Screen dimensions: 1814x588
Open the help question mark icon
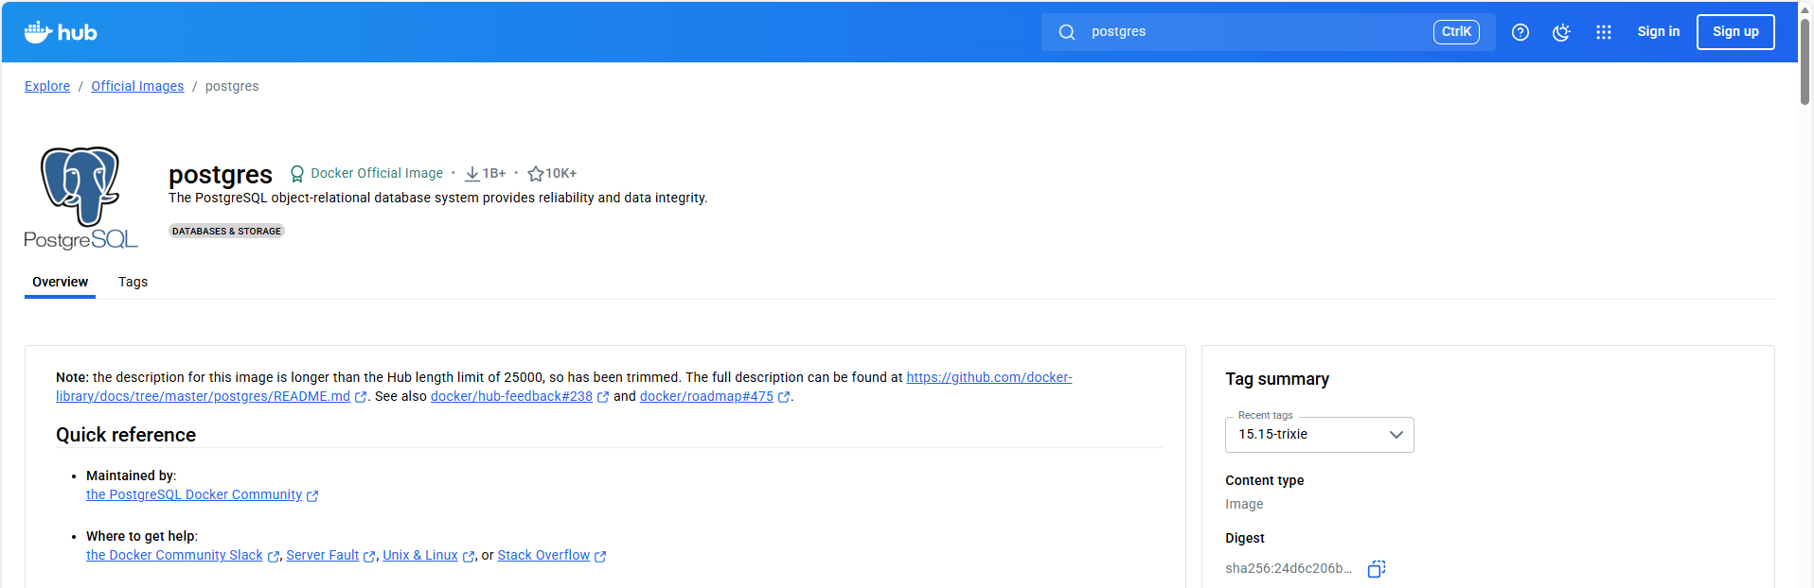1521,32
